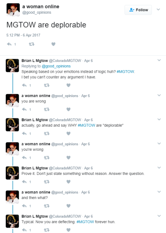
Task: Heart the "Typical. Now you are deflecting" tweet
Action: tap(68, 230)
